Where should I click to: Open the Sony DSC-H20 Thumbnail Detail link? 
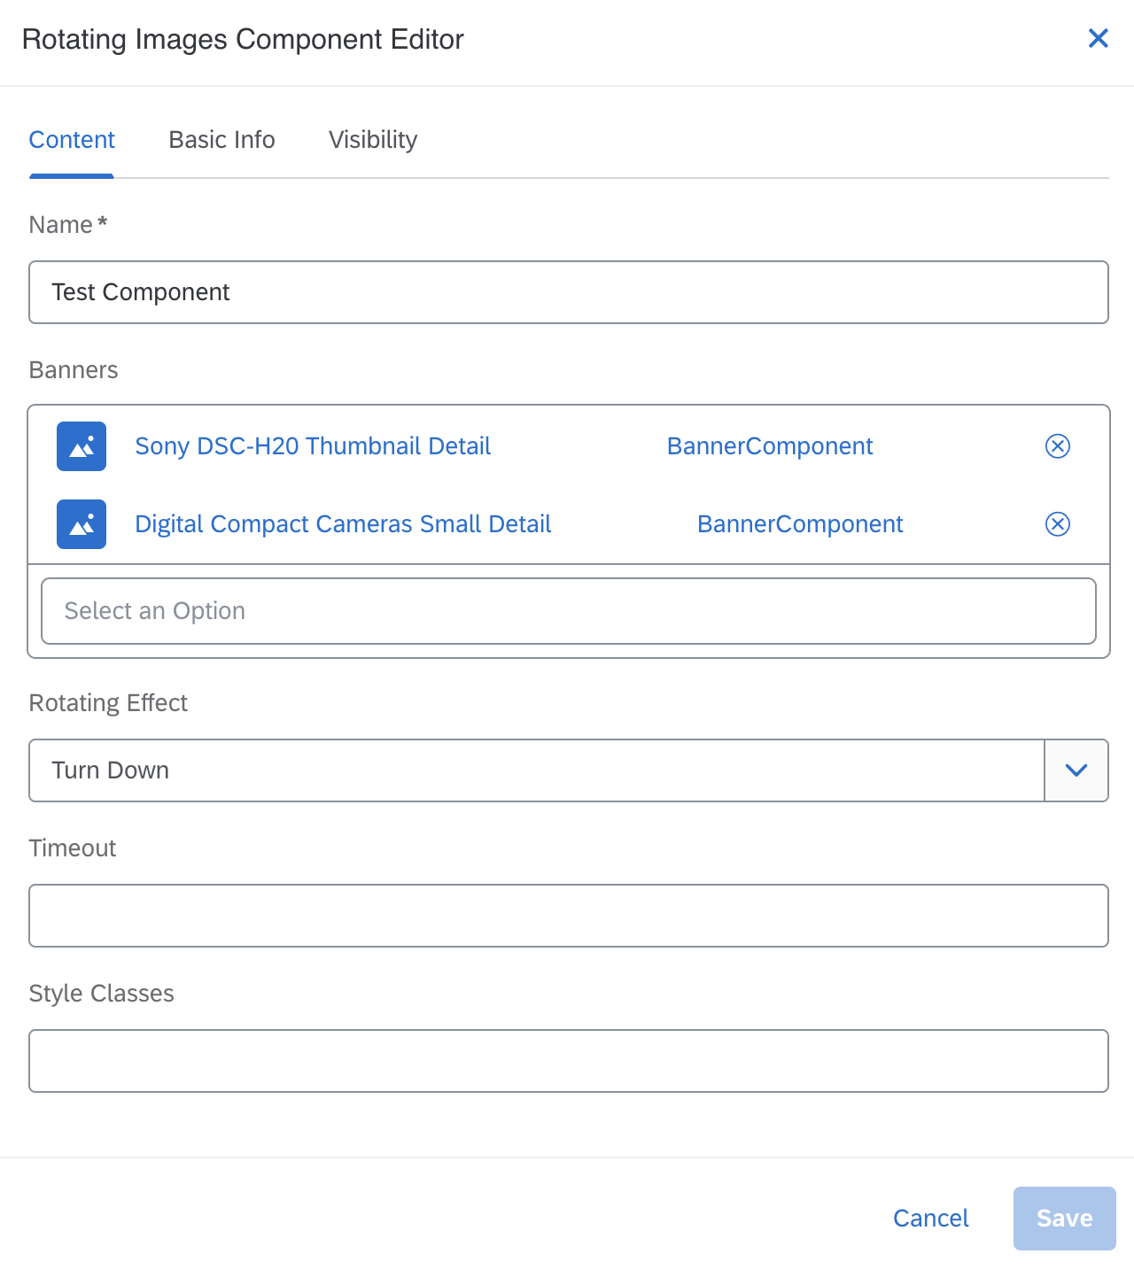pyautogui.click(x=313, y=446)
